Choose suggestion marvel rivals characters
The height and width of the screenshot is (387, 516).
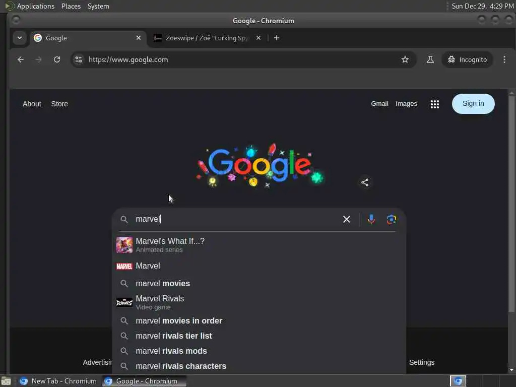(259, 366)
